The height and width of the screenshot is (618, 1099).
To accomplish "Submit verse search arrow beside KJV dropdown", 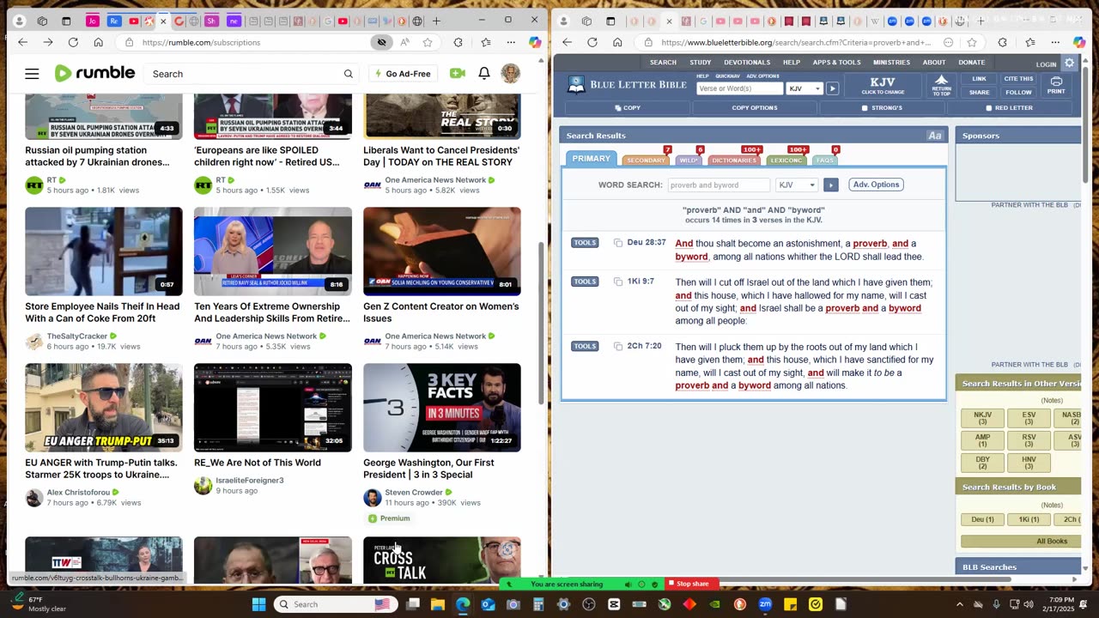I will (832, 88).
